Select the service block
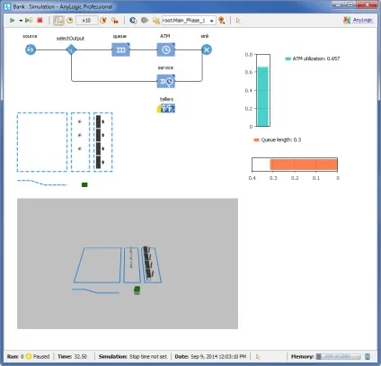This screenshot has height=366, width=381. point(166,81)
